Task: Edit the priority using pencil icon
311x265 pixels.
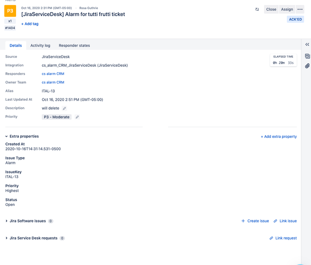Action: coord(77,117)
